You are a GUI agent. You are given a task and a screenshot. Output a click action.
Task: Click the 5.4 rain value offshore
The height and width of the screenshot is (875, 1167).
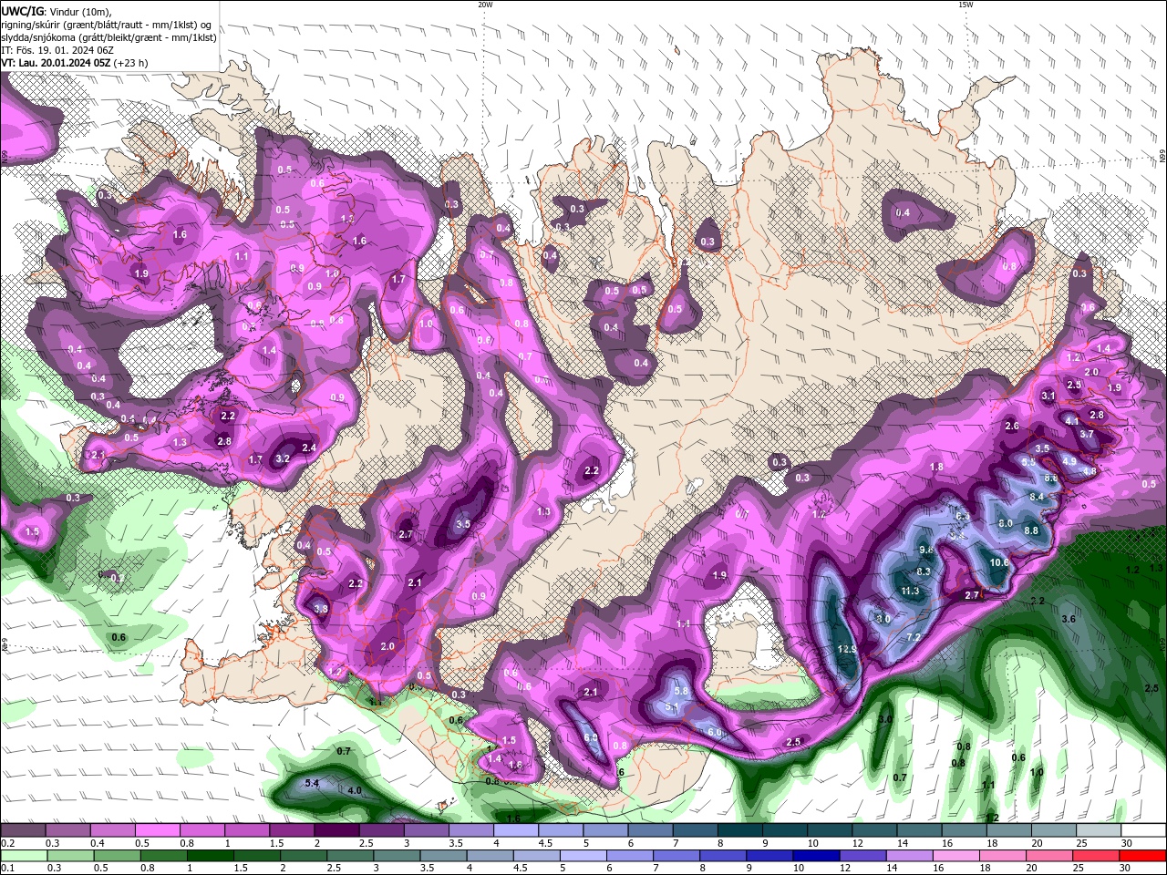(x=312, y=783)
